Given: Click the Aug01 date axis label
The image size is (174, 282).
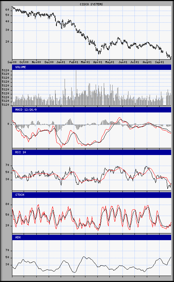Looking at the screenshot, I should pyautogui.click(x=147, y=62).
